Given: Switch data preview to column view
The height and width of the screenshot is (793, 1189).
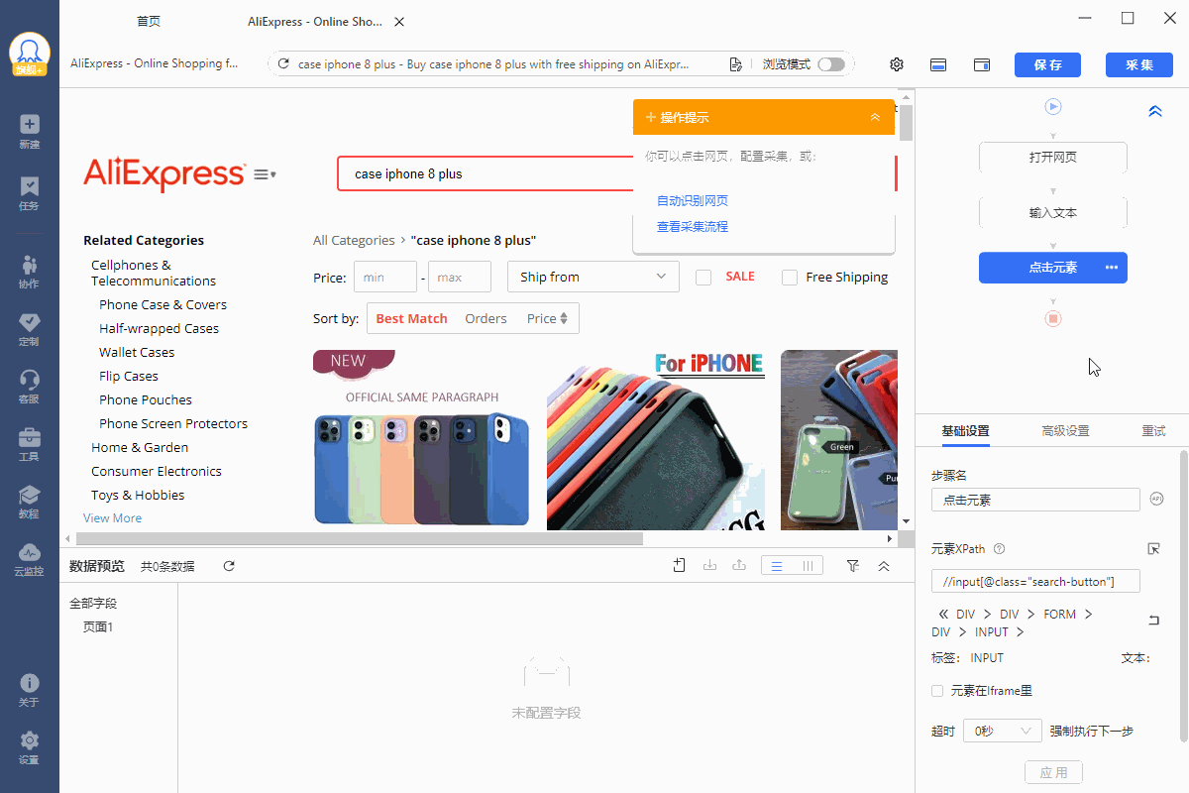Looking at the screenshot, I should [808, 566].
